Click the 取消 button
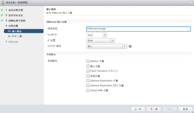Image resolution: width=194 pixels, height=113 pixels. coord(185,109)
